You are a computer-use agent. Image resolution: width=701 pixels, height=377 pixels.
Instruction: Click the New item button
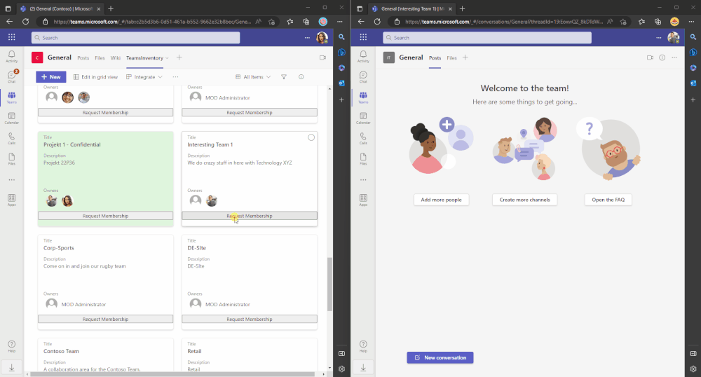coord(51,77)
